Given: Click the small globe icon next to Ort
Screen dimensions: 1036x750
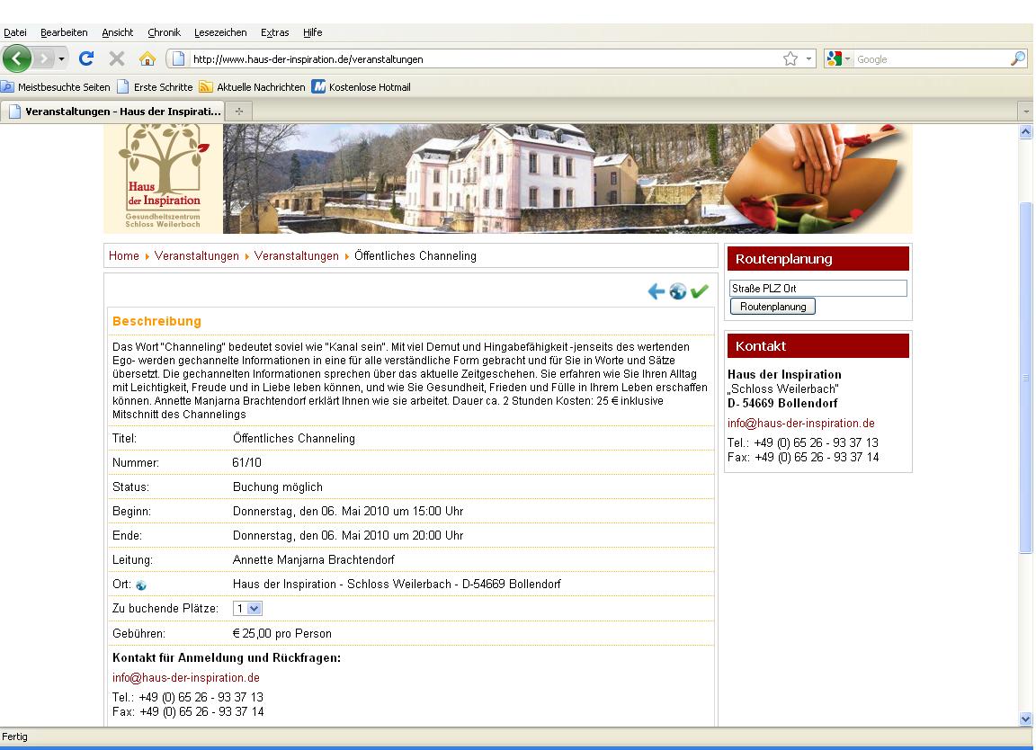Looking at the screenshot, I should [x=141, y=585].
